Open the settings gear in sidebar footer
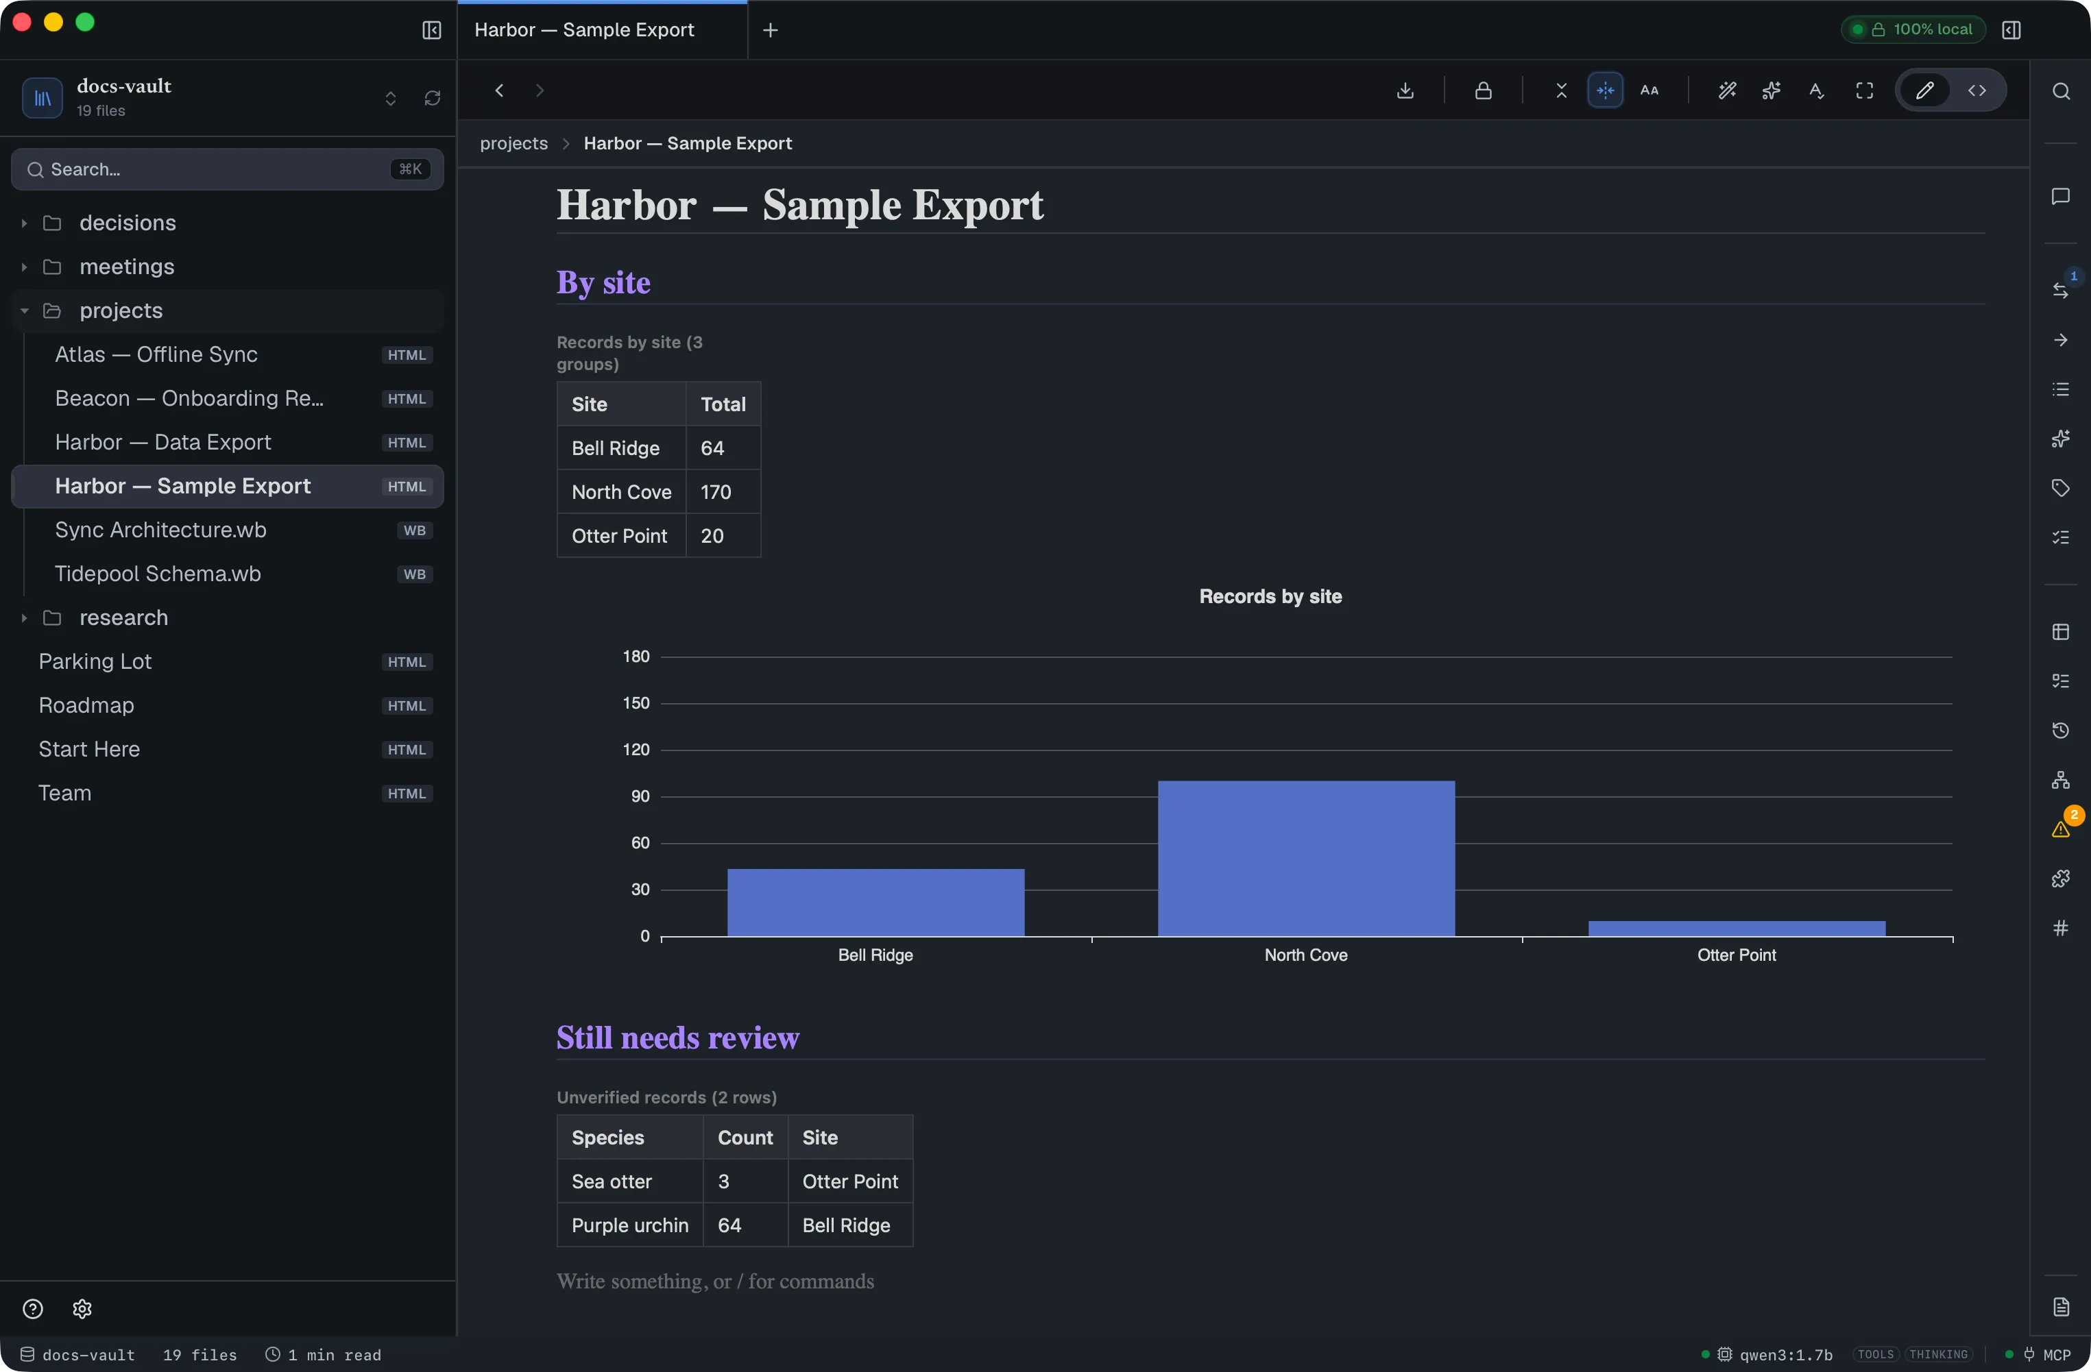2091x1372 pixels. click(82, 1309)
